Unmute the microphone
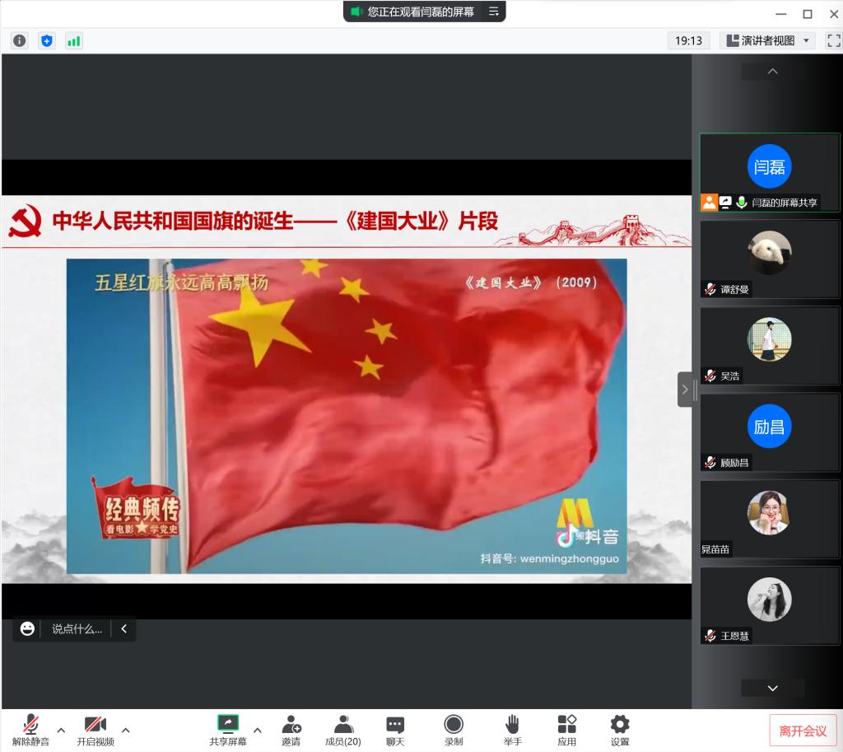The height and width of the screenshot is (752, 843). pos(30,730)
